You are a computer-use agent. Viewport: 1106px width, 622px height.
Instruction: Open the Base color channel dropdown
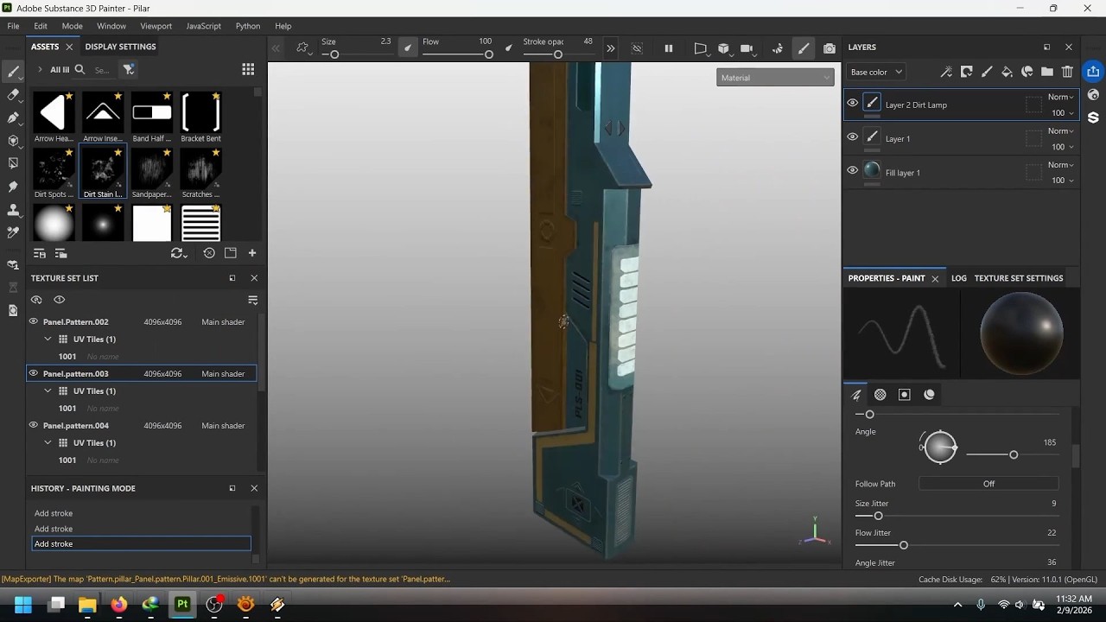click(x=875, y=72)
